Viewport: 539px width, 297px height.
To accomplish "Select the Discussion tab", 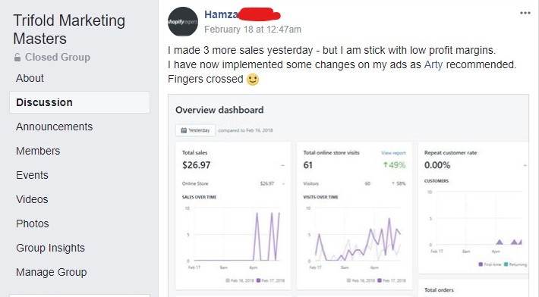I will tap(80, 102).
